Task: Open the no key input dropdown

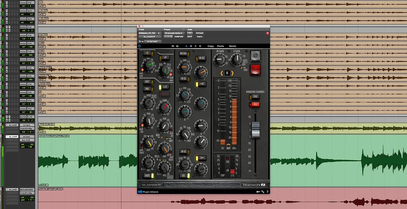Action: click(152, 41)
